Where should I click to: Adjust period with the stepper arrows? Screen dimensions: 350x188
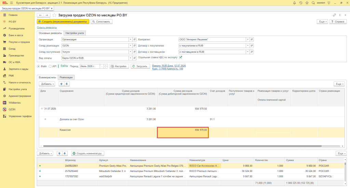[x=106, y=66]
